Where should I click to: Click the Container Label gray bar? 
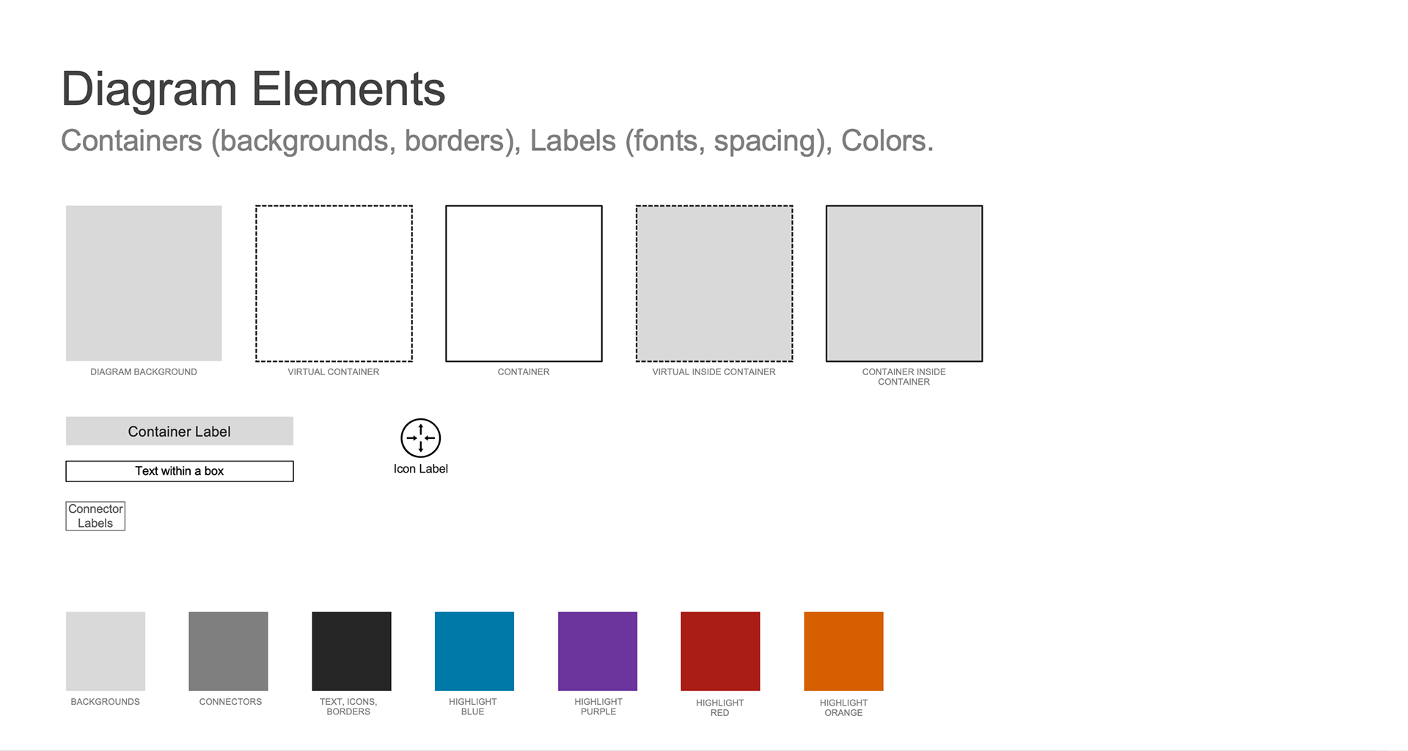point(180,431)
